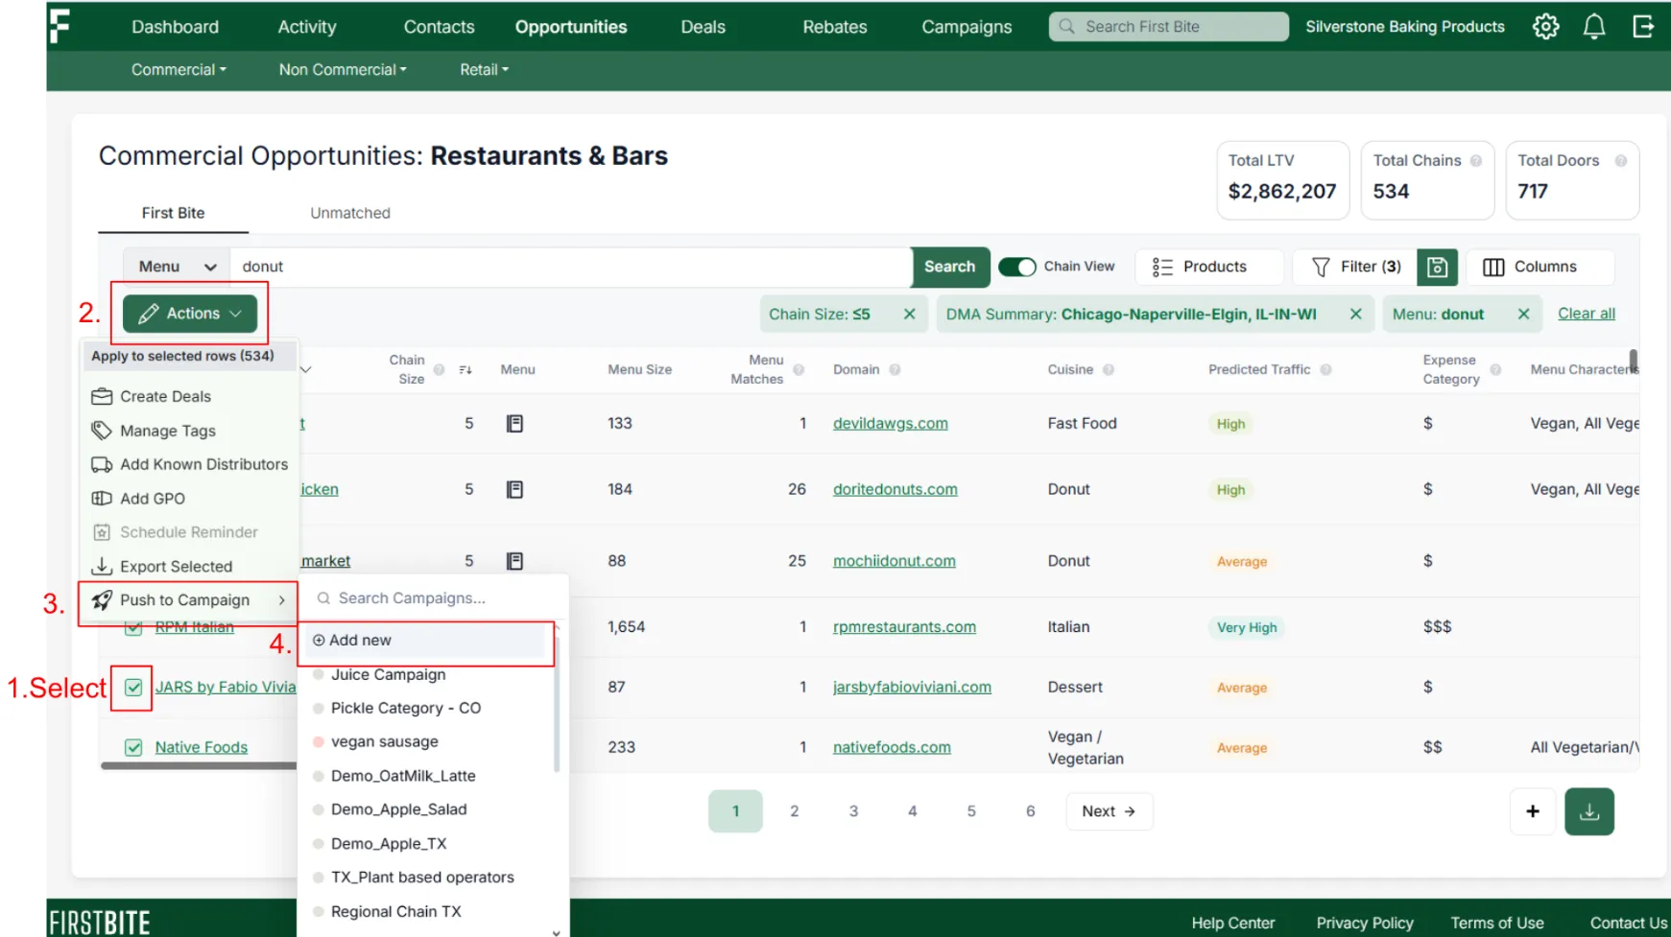This screenshot has height=937, width=1671.
Task: Click Total Chains info icon
Action: point(1476,161)
